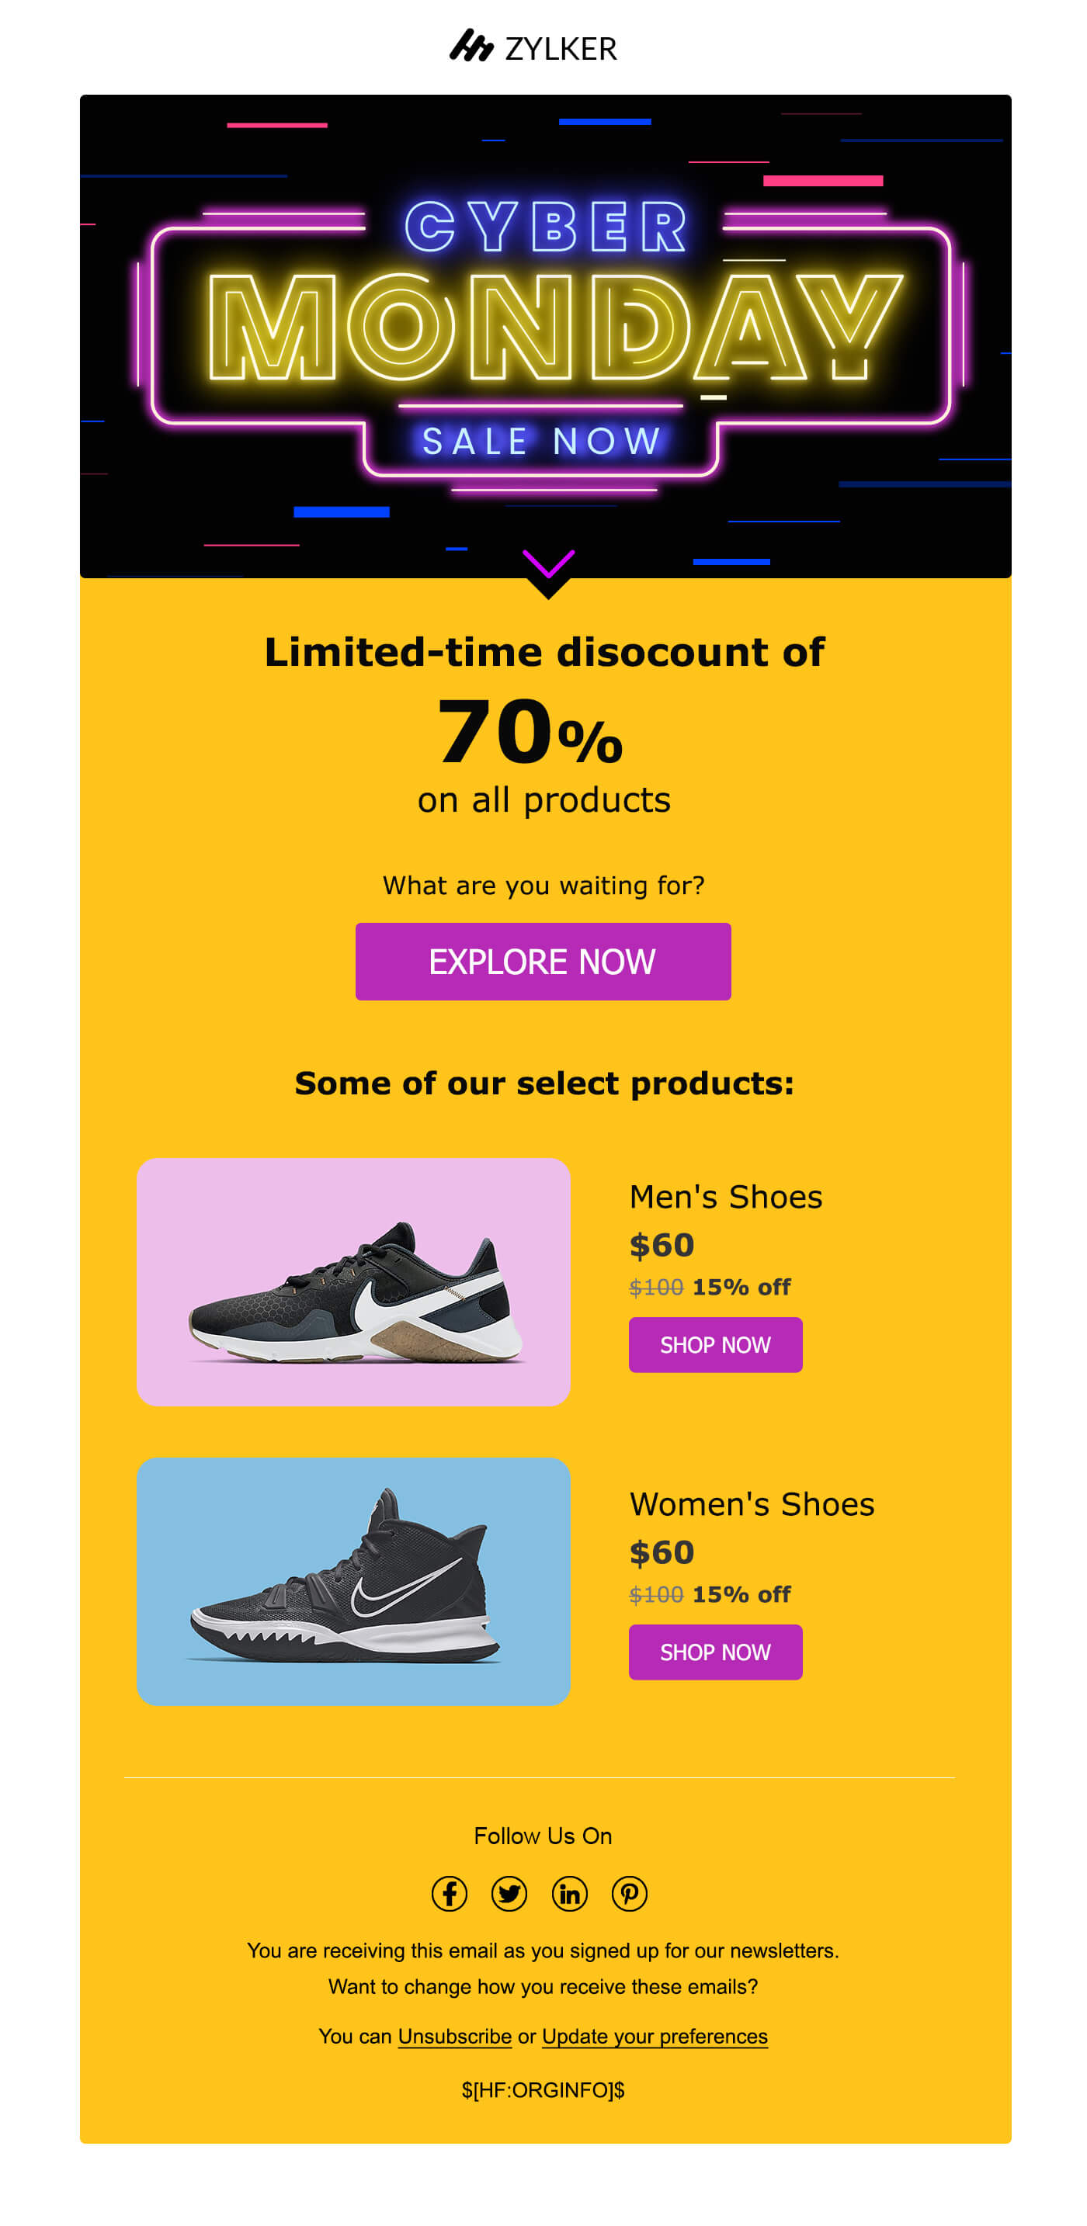Click the Women's Shoes product image

coord(352,1580)
